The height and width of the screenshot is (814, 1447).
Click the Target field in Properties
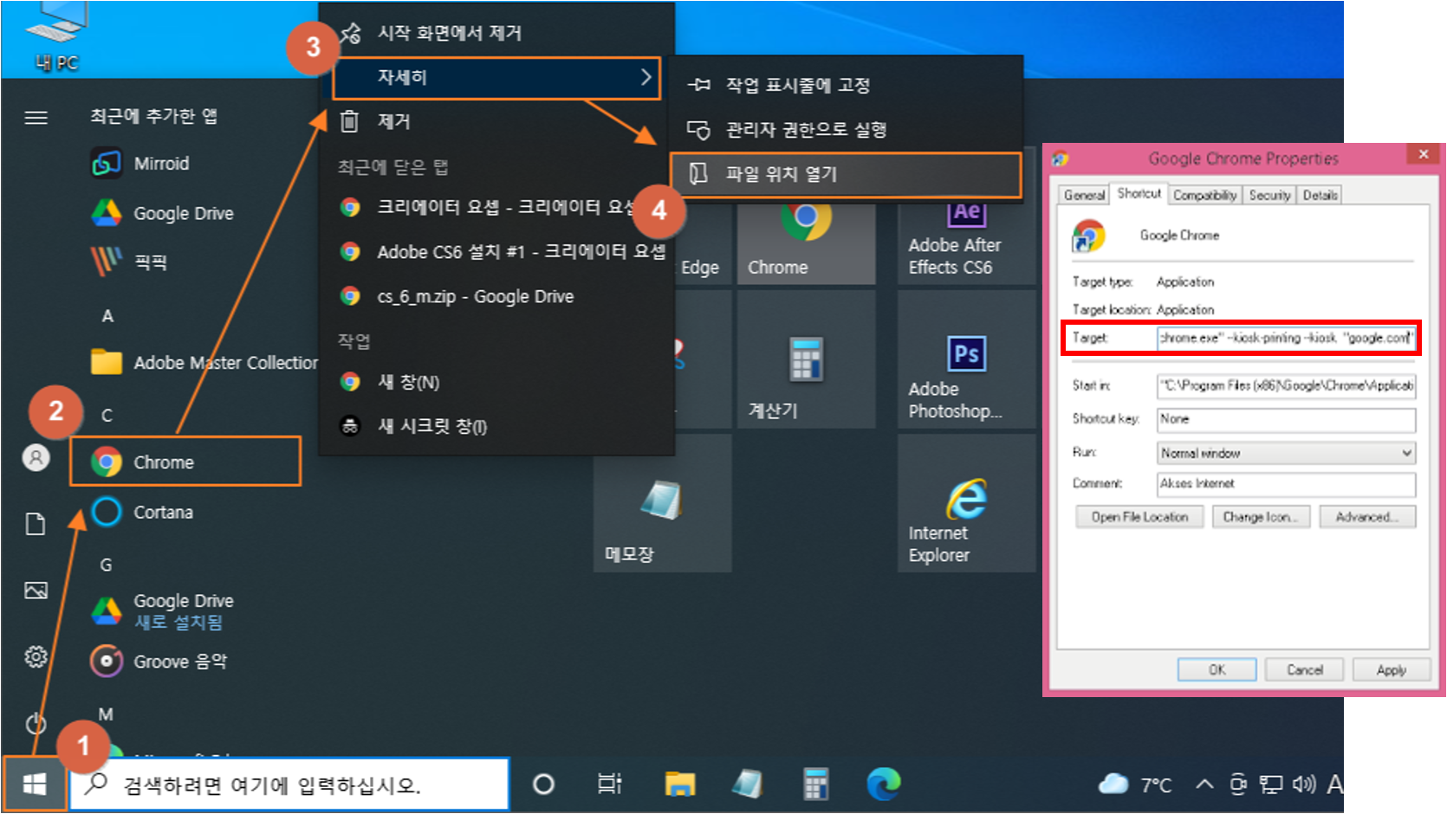pyautogui.click(x=1286, y=338)
